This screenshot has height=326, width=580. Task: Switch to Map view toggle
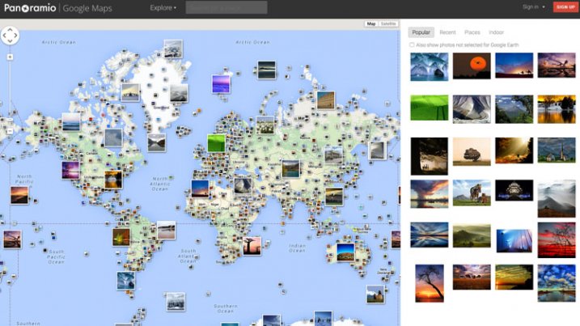pos(371,24)
